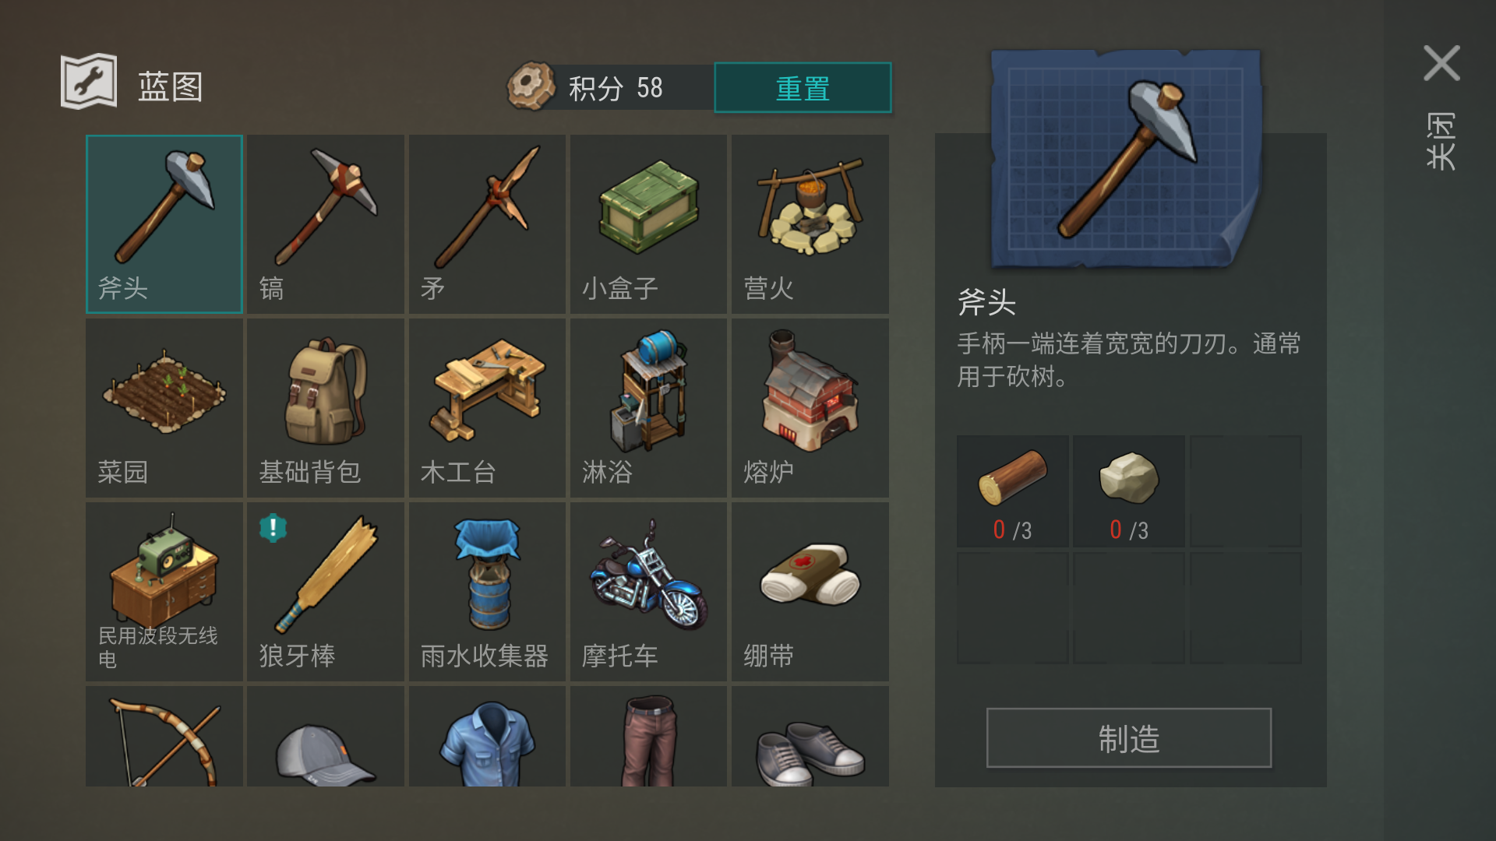Choose the CB radio (民用波段无线电) blueprint
1496x841 pixels.
pyautogui.click(x=164, y=592)
